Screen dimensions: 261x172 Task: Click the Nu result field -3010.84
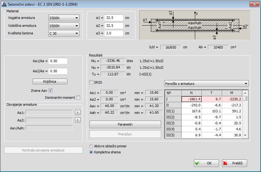[x=113, y=68]
